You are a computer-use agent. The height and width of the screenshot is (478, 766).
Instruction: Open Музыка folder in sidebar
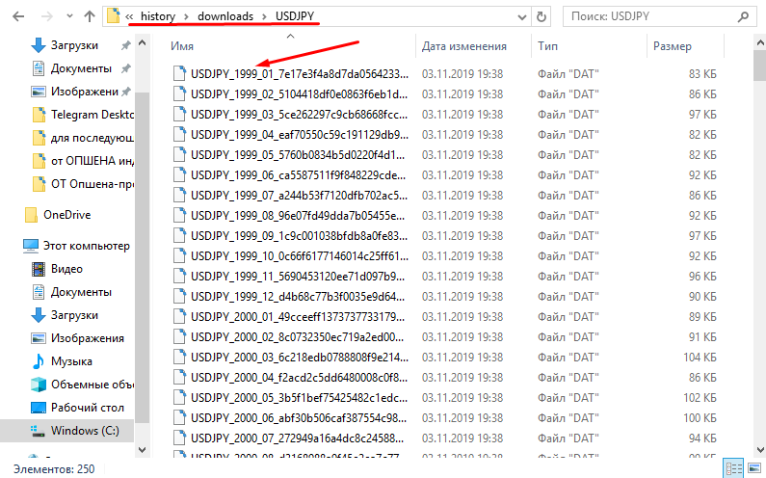(71, 361)
